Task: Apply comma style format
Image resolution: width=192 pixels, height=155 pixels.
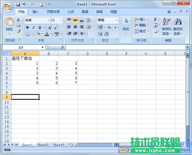Action: click(115, 27)
